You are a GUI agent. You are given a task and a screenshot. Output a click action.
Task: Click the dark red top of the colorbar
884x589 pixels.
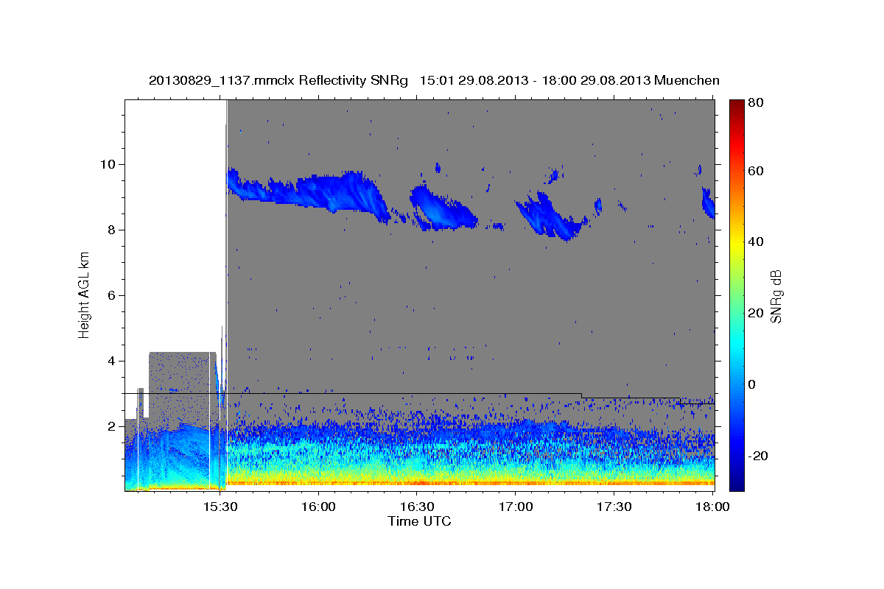736,107
